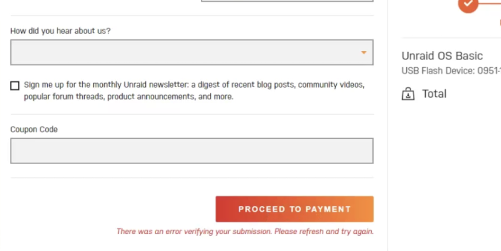501x251 pixels.
Task: Click the "popular forum threads" line of newsletter text
Action: tap(129, 96)
